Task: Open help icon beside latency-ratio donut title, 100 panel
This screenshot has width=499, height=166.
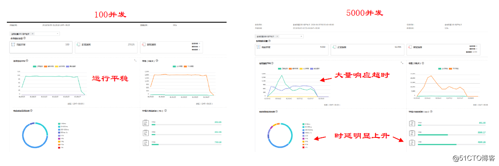Action: pos(31,111)
